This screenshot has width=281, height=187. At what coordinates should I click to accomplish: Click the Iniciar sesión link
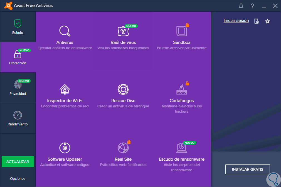(236, 21)
